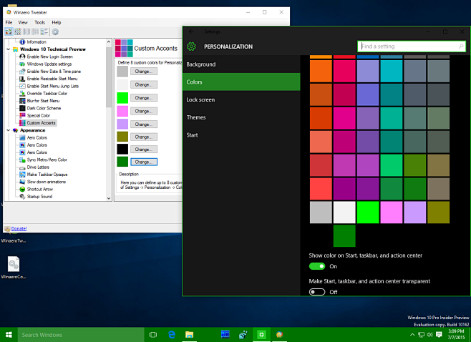This screenshot has width=471, height=342.
Task: Collapse Windows 10 Technical Preview tree node
Action: (x=9, y=49)
